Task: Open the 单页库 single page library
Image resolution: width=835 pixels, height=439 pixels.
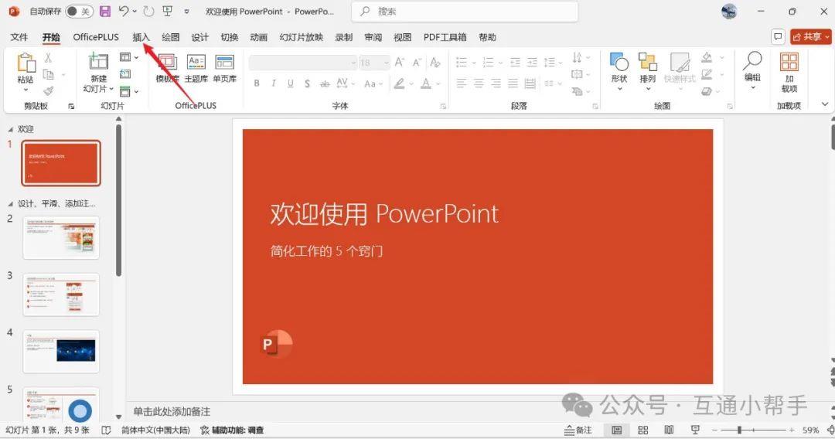Action: pos(225,68)
